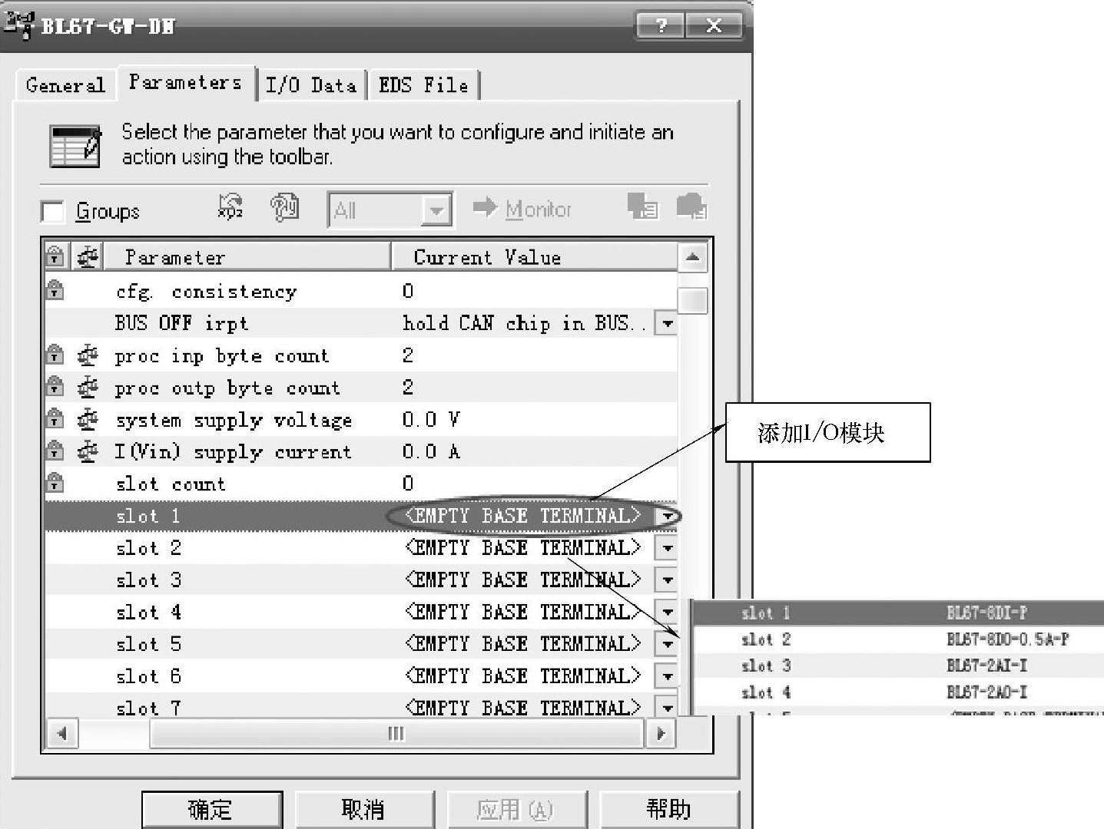Viewport: 1104px width, 829px height.
Task: Click the 取消 cancel button
Action: click(363, 809)
